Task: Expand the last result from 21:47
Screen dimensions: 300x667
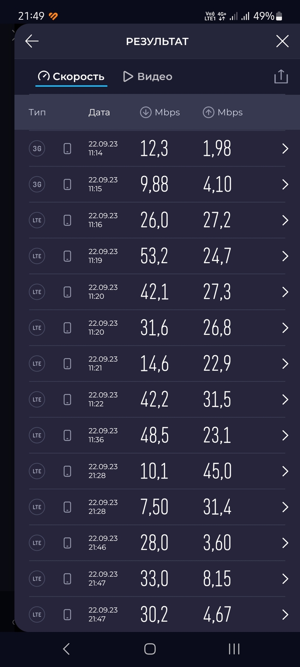Action: [x=284, y=614]
